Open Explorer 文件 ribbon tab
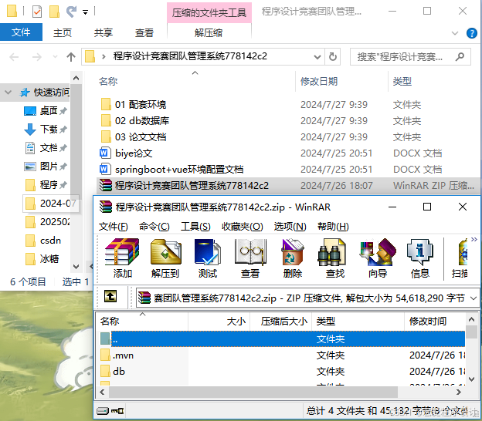The height and width of the screenshot is (421, 482). pyautogui.click(x=21, y=32)
